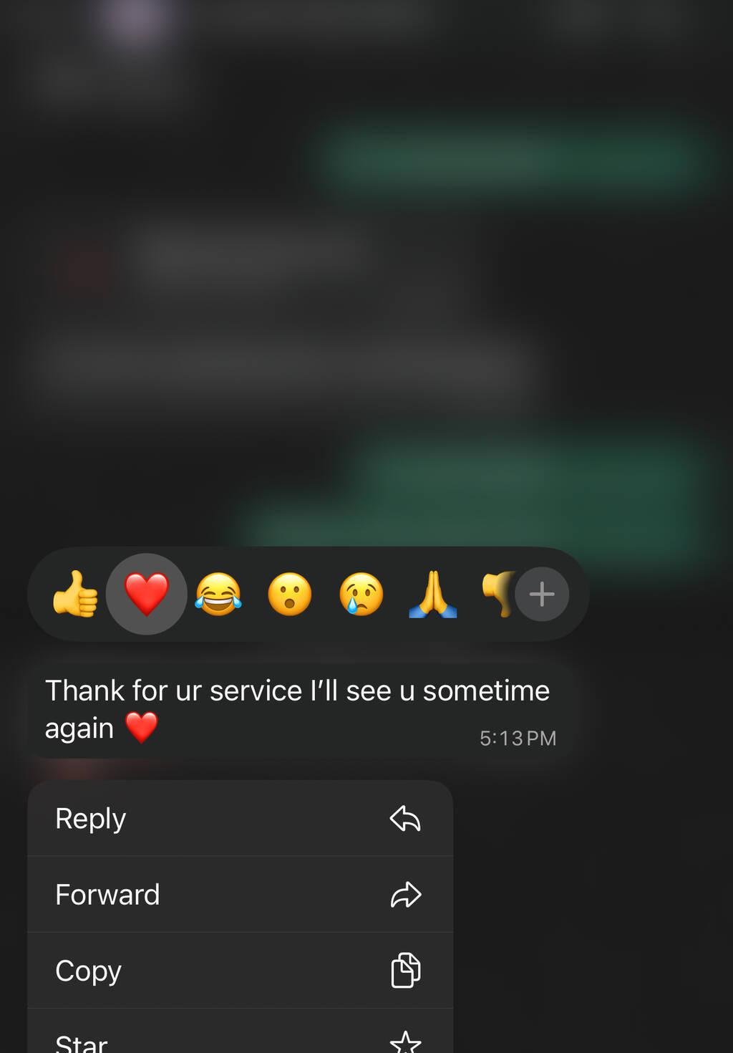
Task: React with the thumbs down emoji
Action: 498,594
